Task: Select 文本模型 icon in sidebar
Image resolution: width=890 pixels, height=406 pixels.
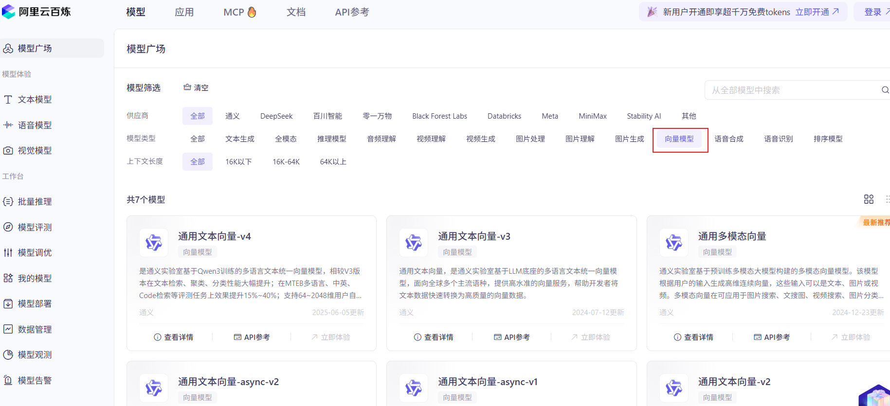Action: point(8,99)
